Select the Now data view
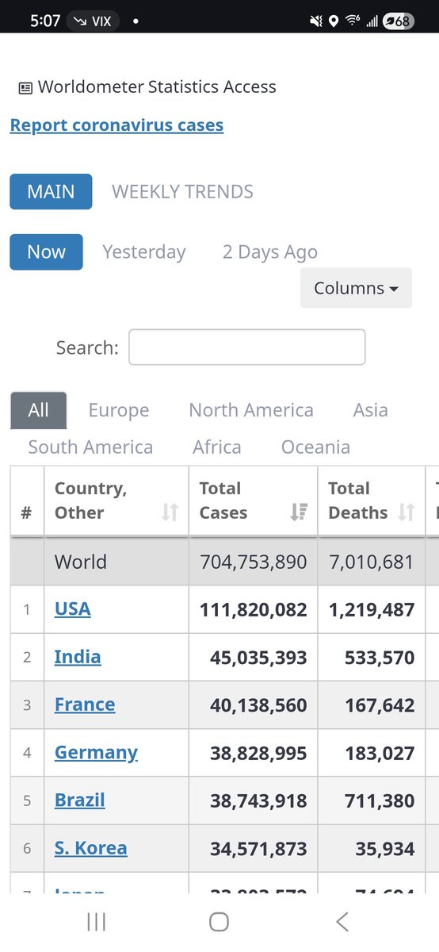439x952 pixels. click(46, 252)
